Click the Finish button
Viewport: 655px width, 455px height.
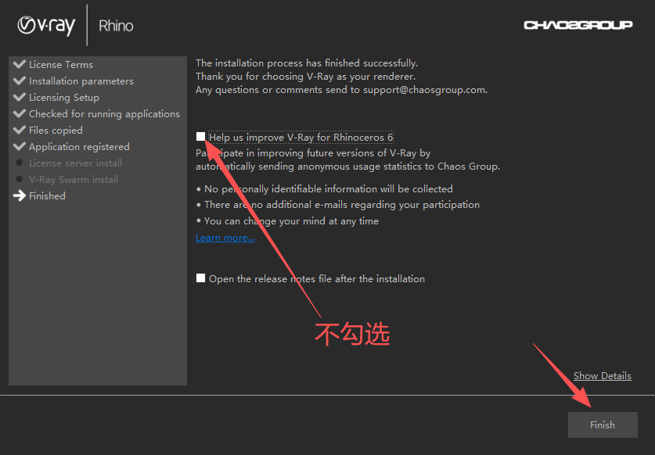[x=603, y=425]
